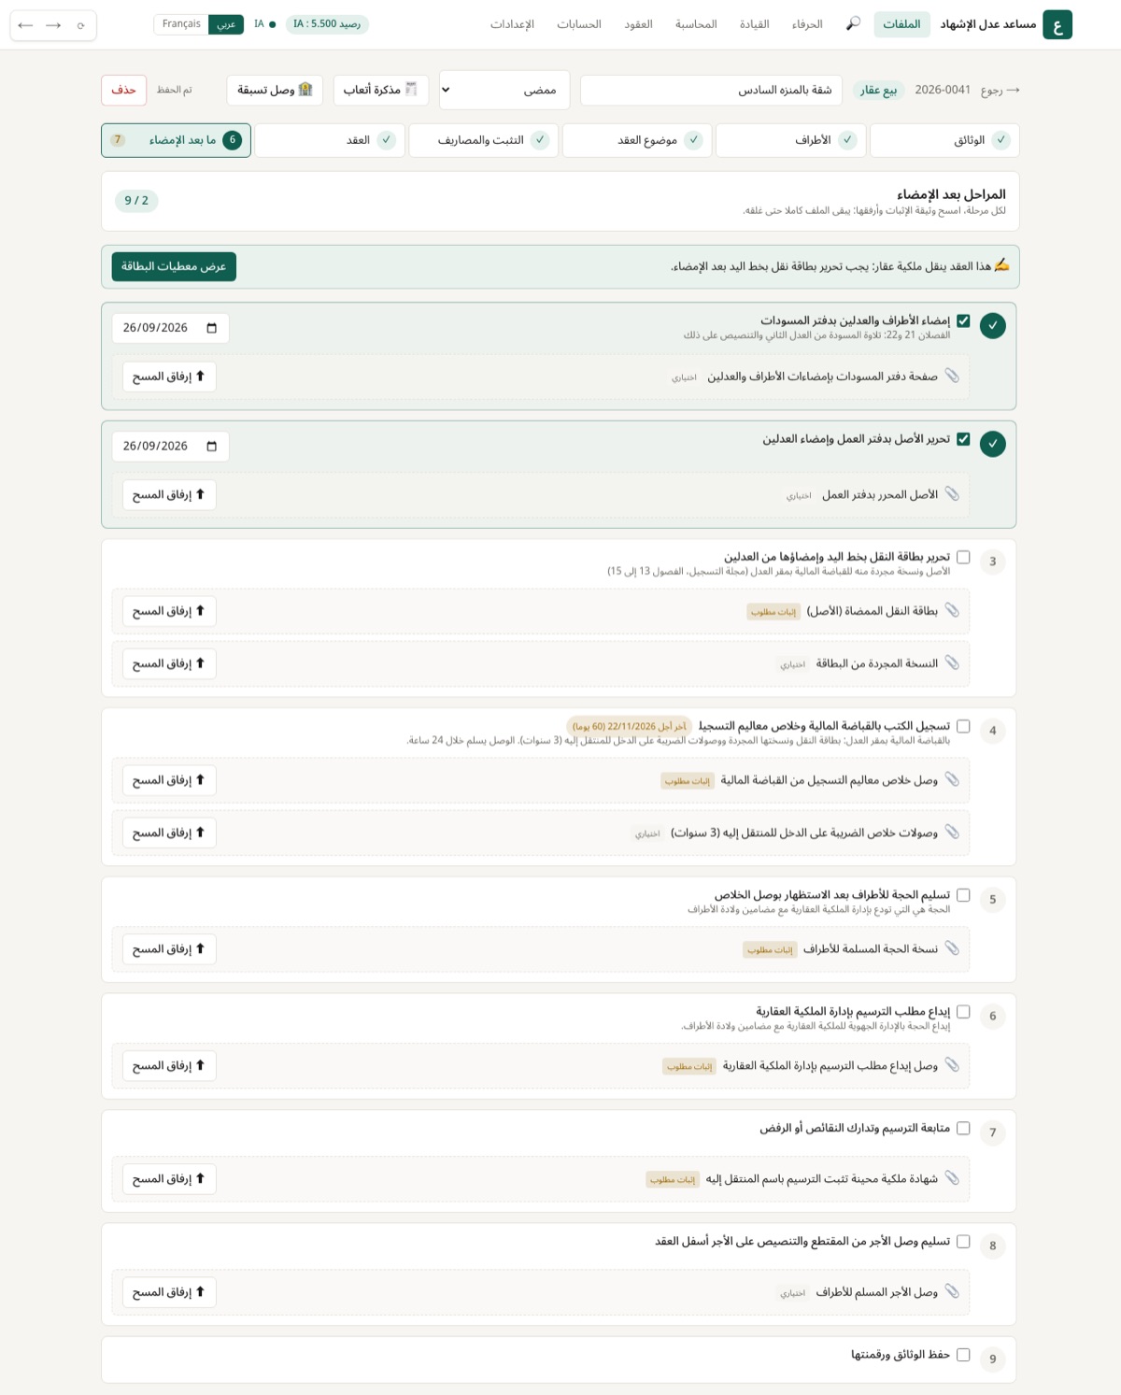Select عربي language option

(226, 24)
